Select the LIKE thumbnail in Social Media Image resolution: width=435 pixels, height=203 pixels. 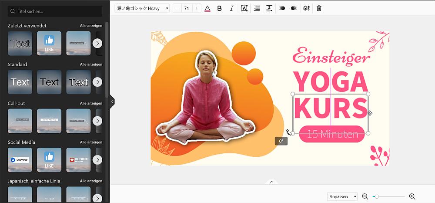click(x=49, y=159)
